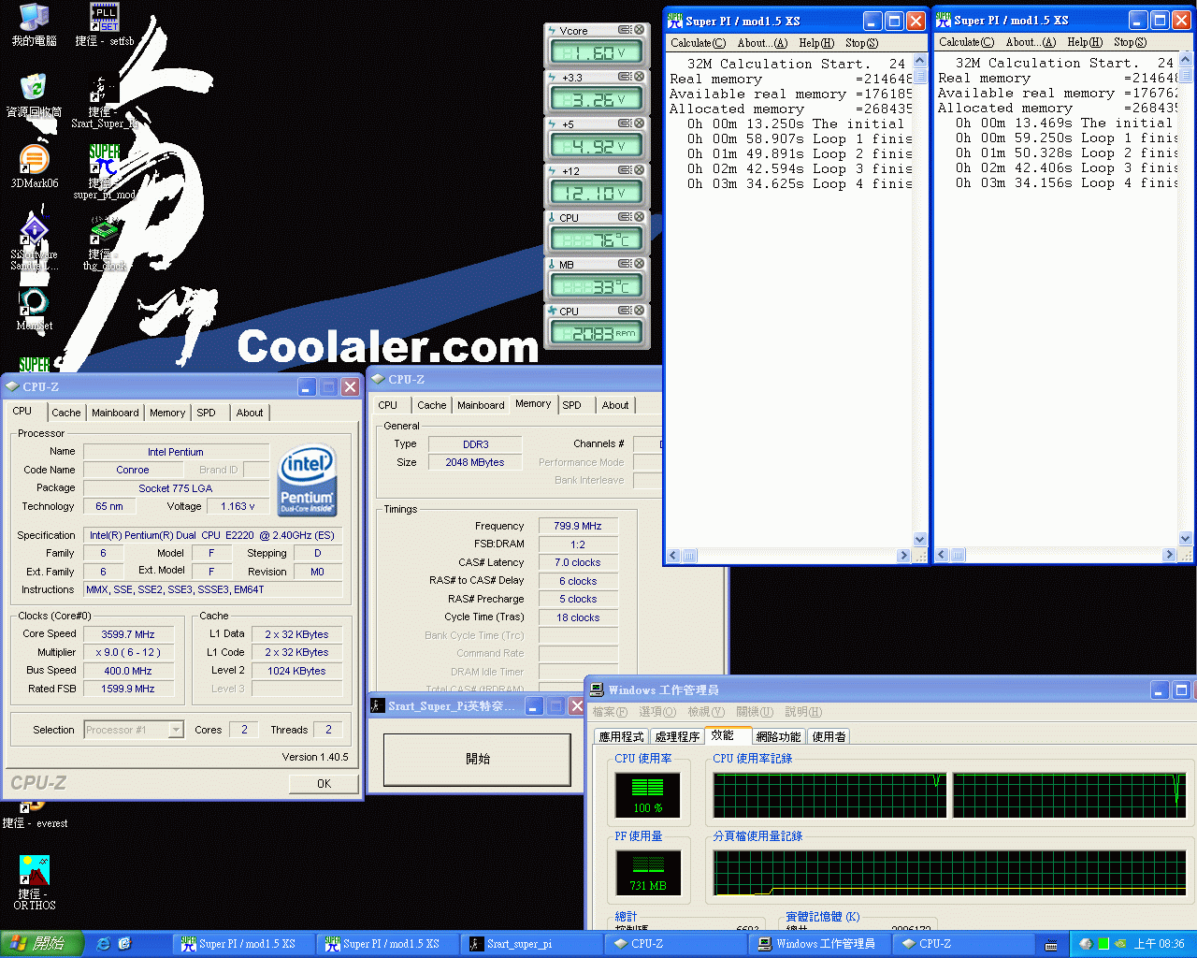Select the 捷徑 - everest desktop label
The width and height of the screenshot is (1197, 958).
pyautogui.click(x=35, y=823)
